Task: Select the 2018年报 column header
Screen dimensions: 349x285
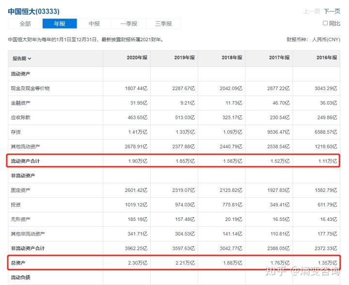Action: pos(232,58)
